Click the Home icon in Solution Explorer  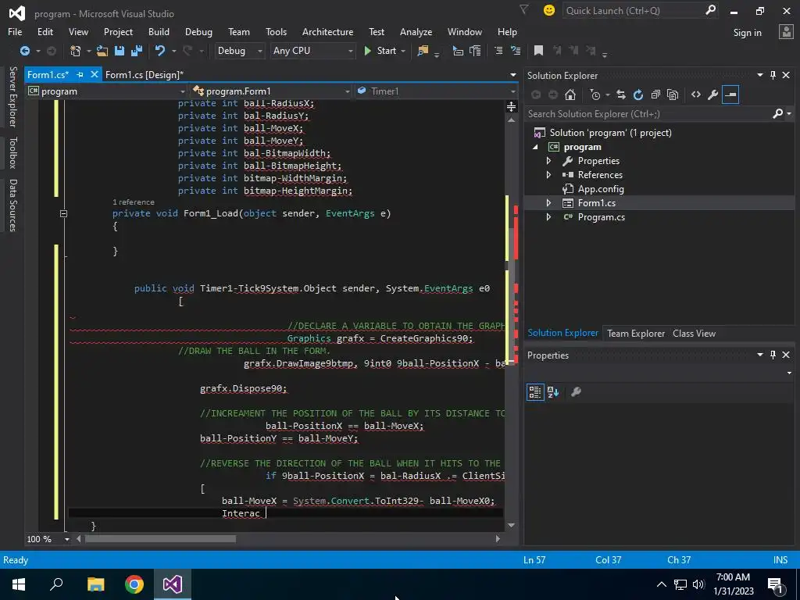click(570, 95)
